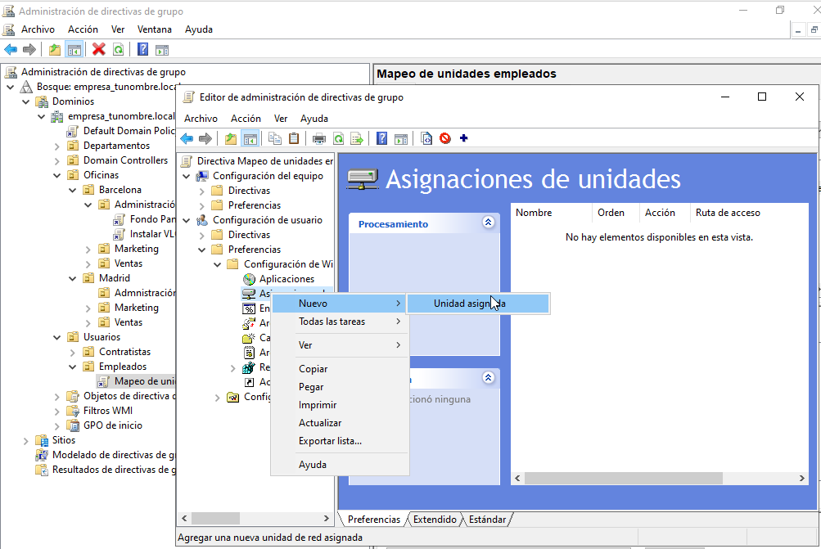This screenshot has height=549, width=821.
Task: Collapse the Procesamiento panel
Action: click(488, 223)
